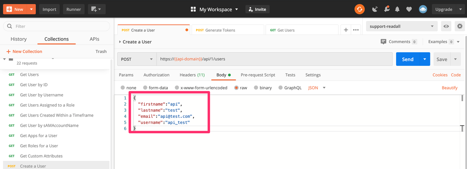Open the Tests tab
Viewport: 467px width, 169px height.
coord(290,75)
